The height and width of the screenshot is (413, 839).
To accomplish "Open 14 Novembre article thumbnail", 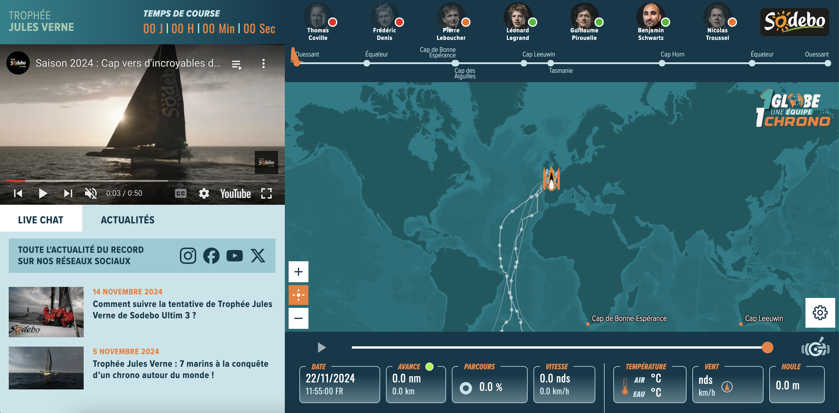I will click(x=46, y=312).
